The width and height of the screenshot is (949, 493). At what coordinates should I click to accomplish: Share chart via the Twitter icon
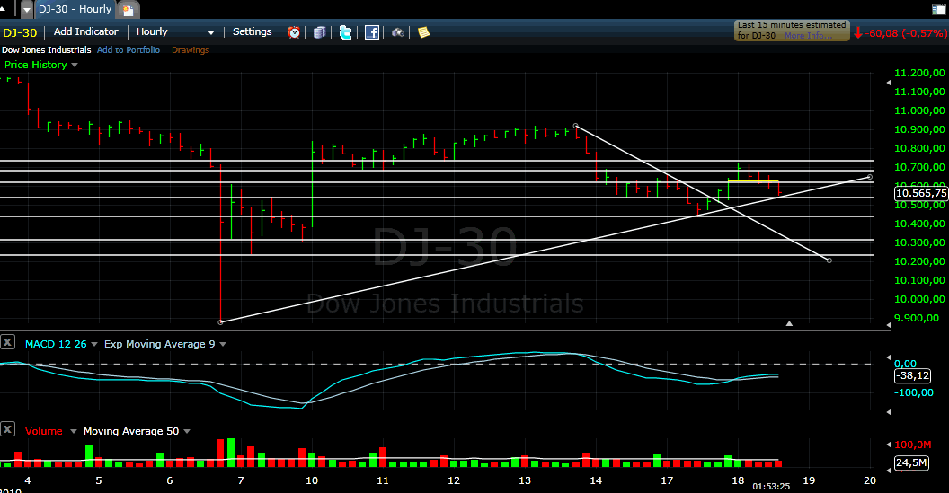[346, 32]
